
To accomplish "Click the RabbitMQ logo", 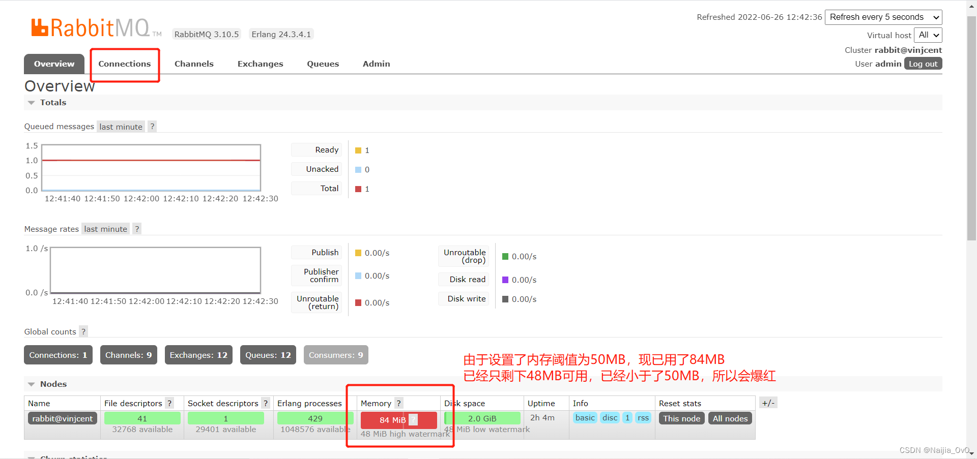I will 96,28.
